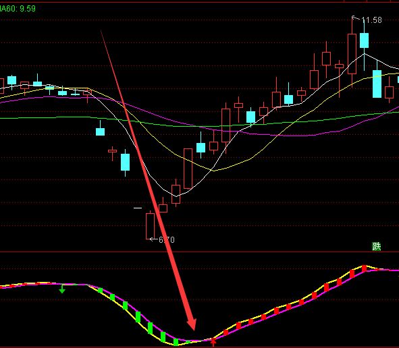Viewport: 399px width, 348px height.
Task: Click the green 跌 marker icon
Action: (376, 246)
